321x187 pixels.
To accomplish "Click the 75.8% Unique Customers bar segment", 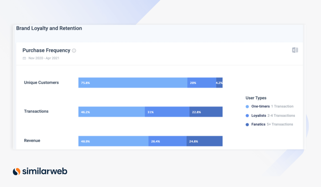I will click(133, 83).
